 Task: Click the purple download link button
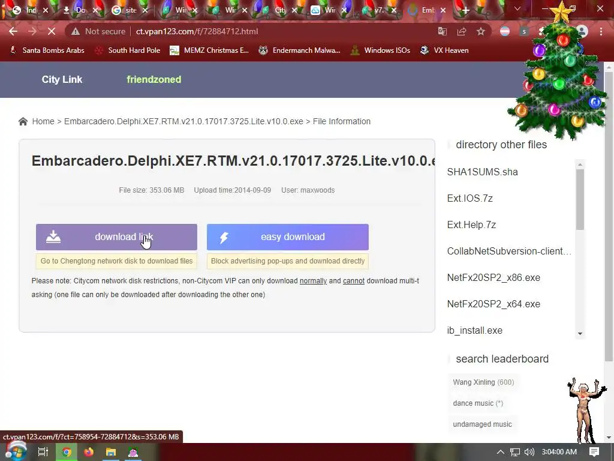point(116,237)
